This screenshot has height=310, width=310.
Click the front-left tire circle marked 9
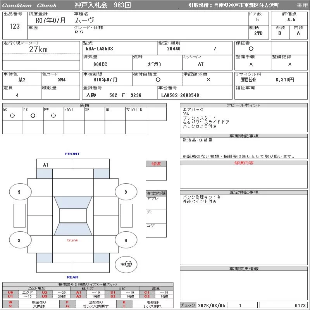click(19, 192)
